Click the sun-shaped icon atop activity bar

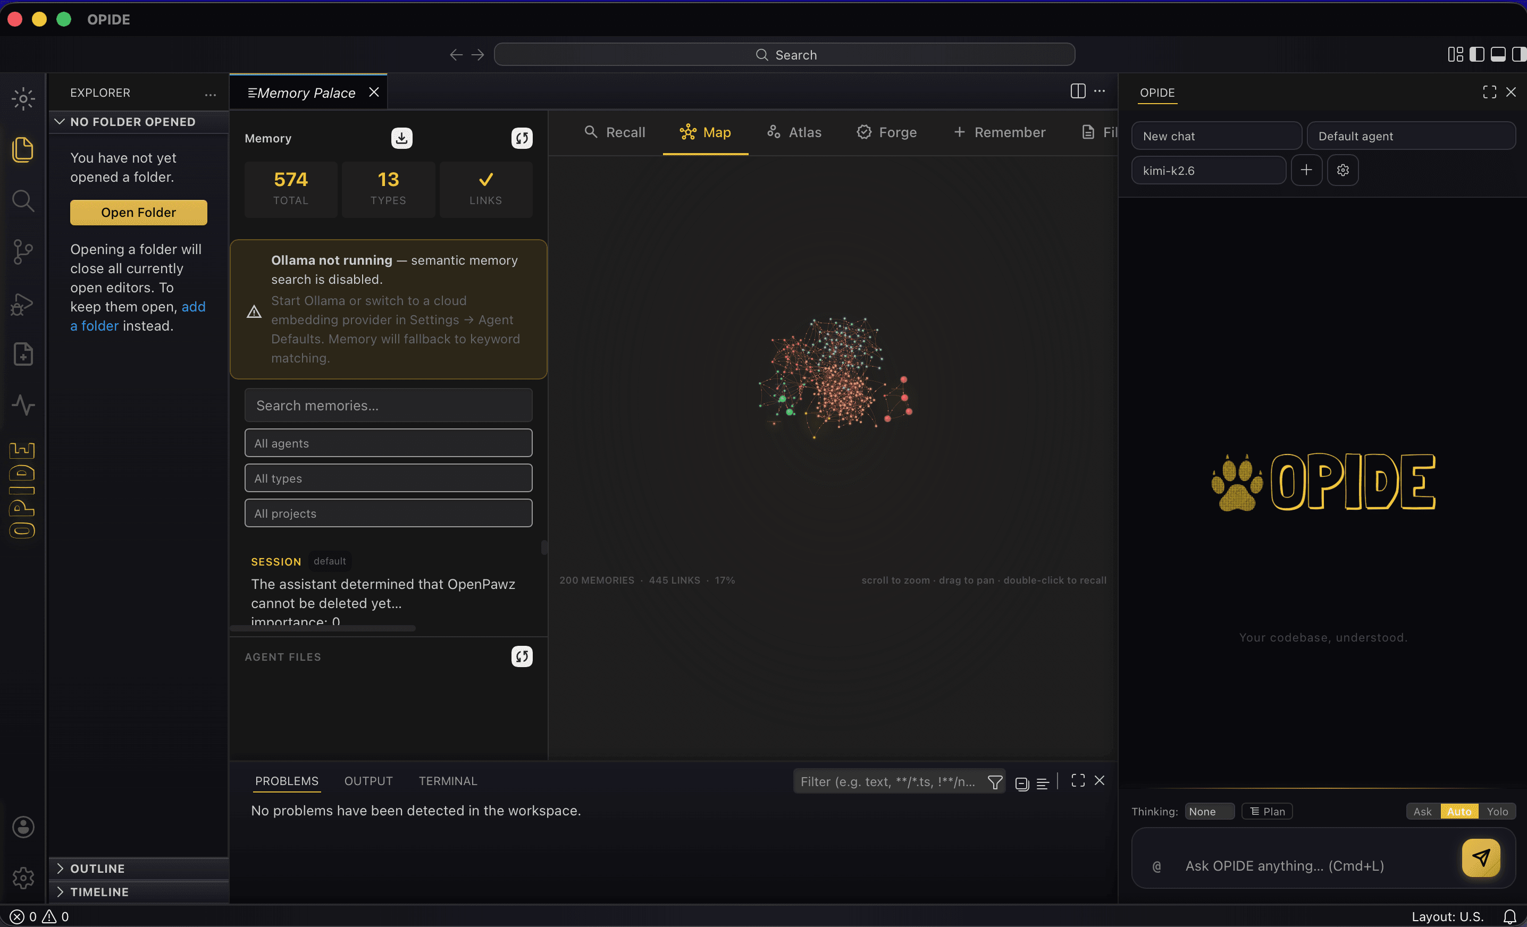(x=23, y=98)
